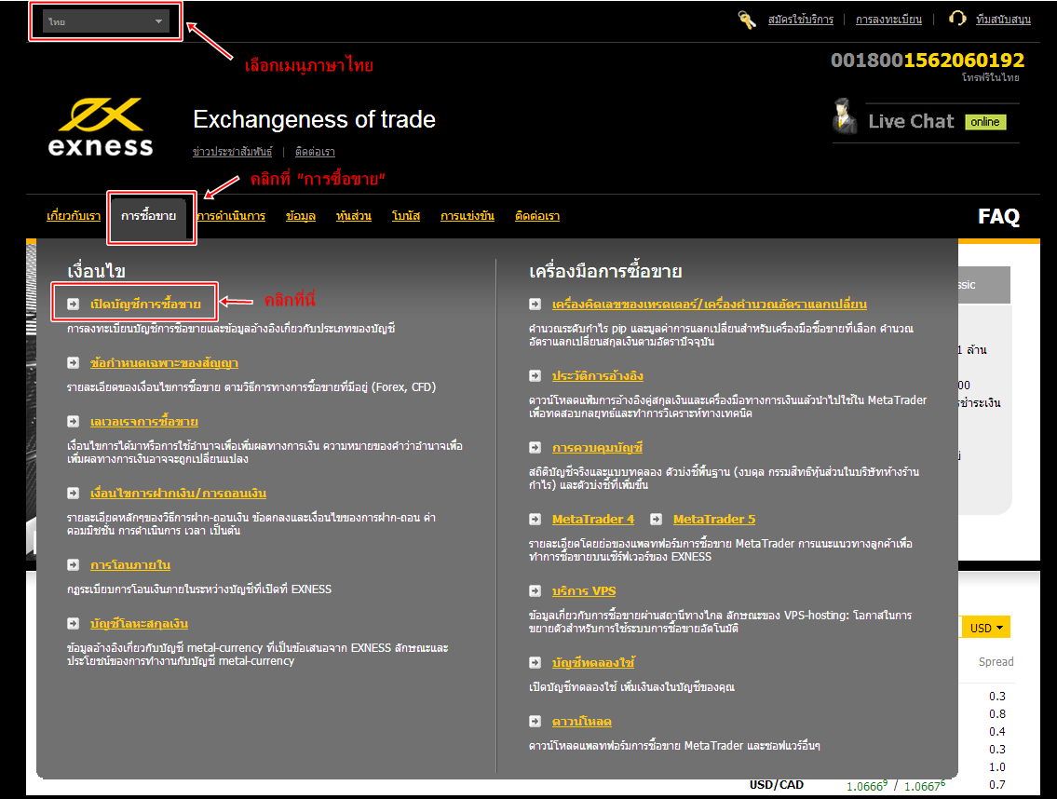1057x799 pixels.
Task: Click arrow icon beside การโอนภายใน
Action: click(x=73, y=565)
